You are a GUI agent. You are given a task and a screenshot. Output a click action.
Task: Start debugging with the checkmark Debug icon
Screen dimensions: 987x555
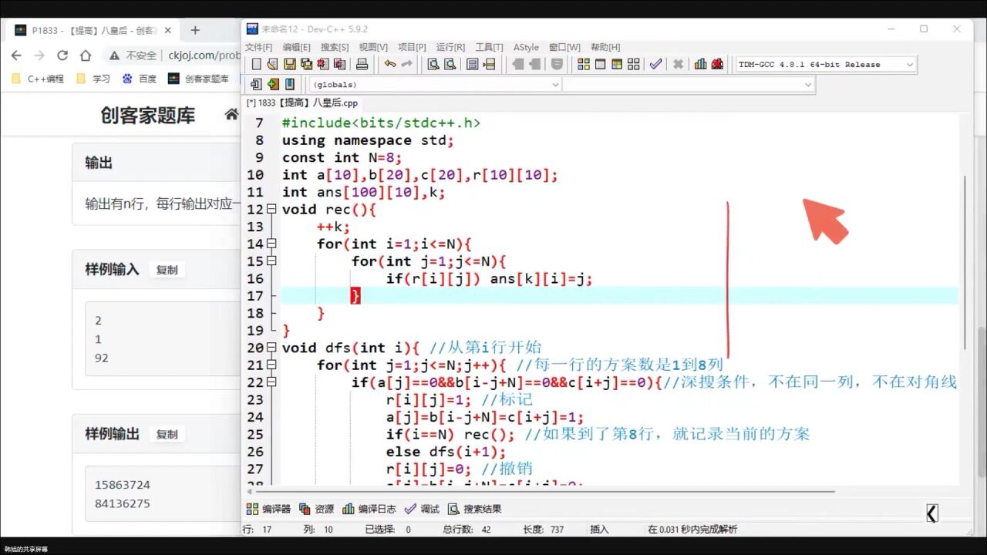[655, 64]
